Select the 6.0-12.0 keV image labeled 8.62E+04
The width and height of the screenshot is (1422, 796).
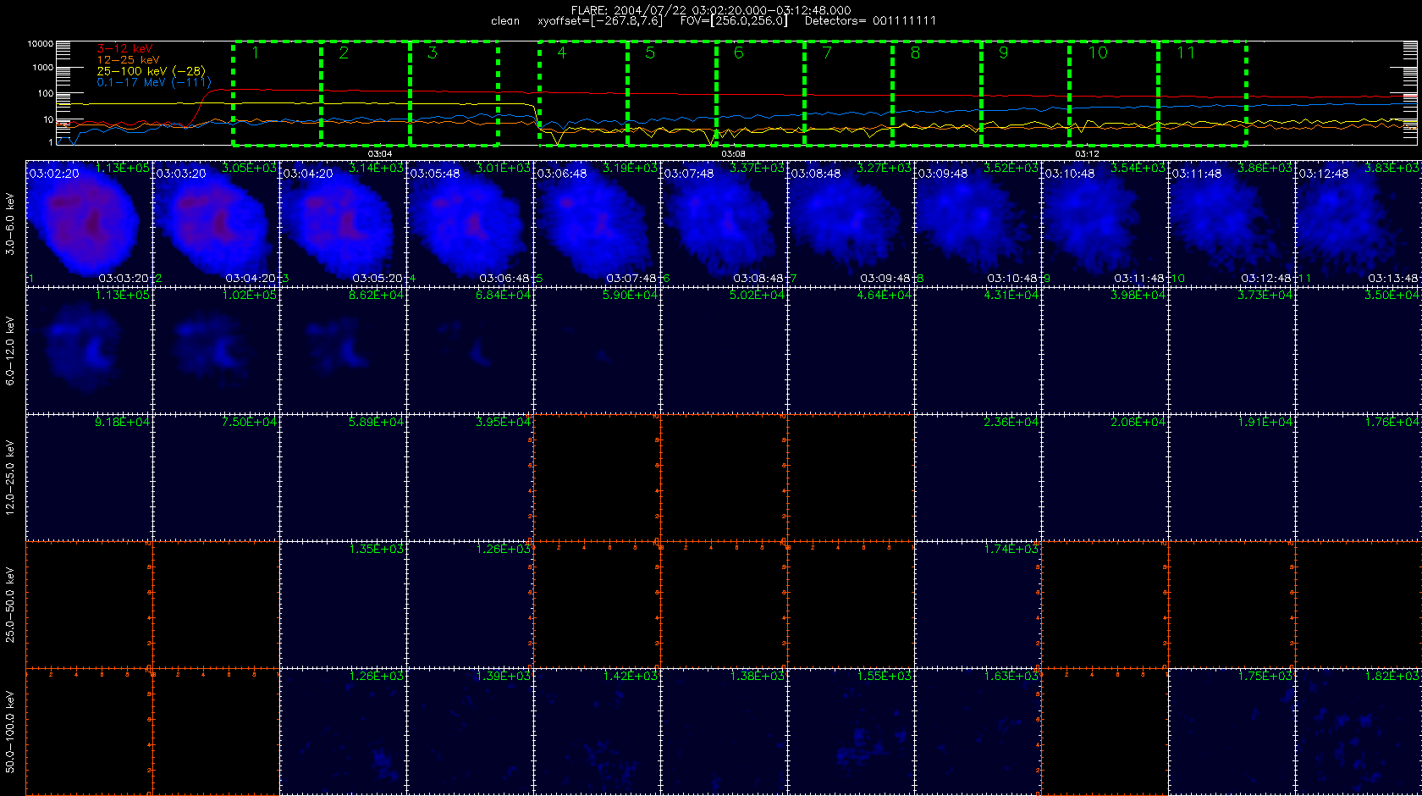(x=343, y=351)
